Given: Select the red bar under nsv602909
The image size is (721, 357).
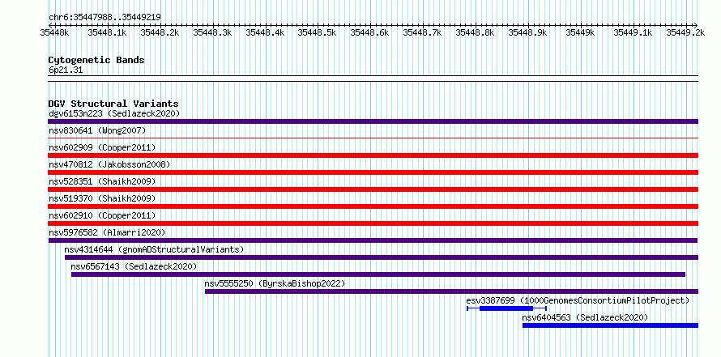Looking at the screenshot, I should click(373, 155).
